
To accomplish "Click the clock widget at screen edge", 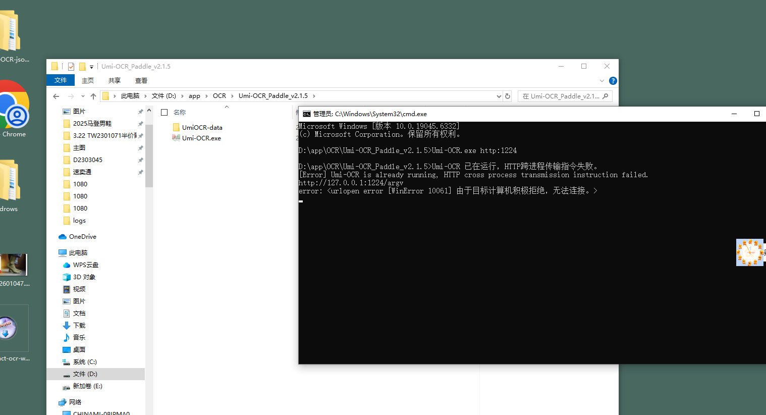I will [x=750, y=252].
